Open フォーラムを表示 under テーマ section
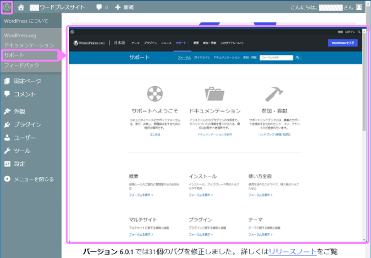This screenshot has height=258, width=371. [x=261, y=235]
